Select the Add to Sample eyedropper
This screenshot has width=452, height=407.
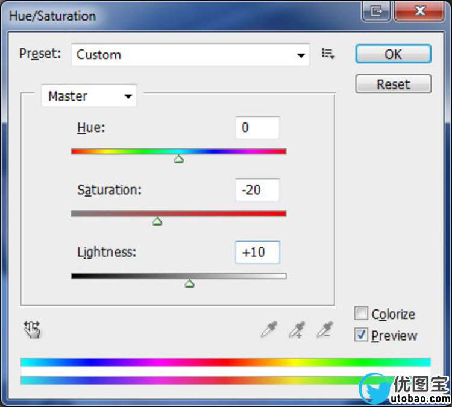(297, 329)
